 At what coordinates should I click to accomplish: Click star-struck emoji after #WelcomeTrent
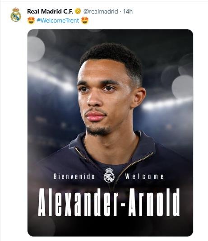(x=85, y=20)
